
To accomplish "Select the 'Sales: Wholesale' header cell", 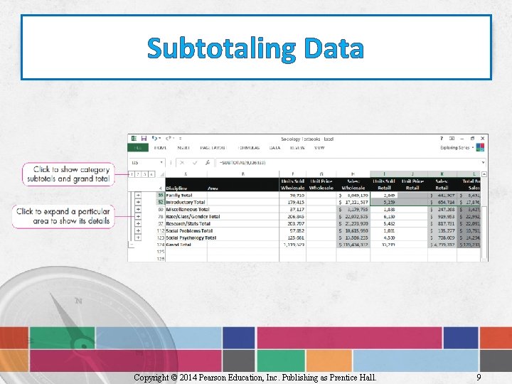I will pos(353,184).
